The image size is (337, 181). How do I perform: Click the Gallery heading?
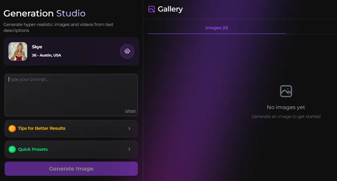tap(170, 9)
